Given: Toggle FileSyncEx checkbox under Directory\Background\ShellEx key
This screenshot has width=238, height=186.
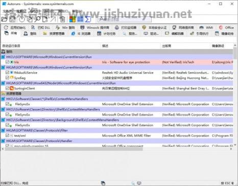Looking at the screenshot, I should (7, 125).
